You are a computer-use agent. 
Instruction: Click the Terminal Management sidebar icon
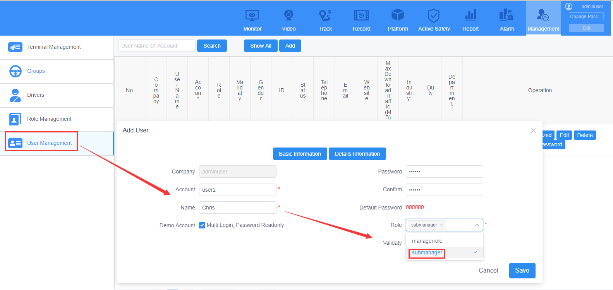pos(15,47)
